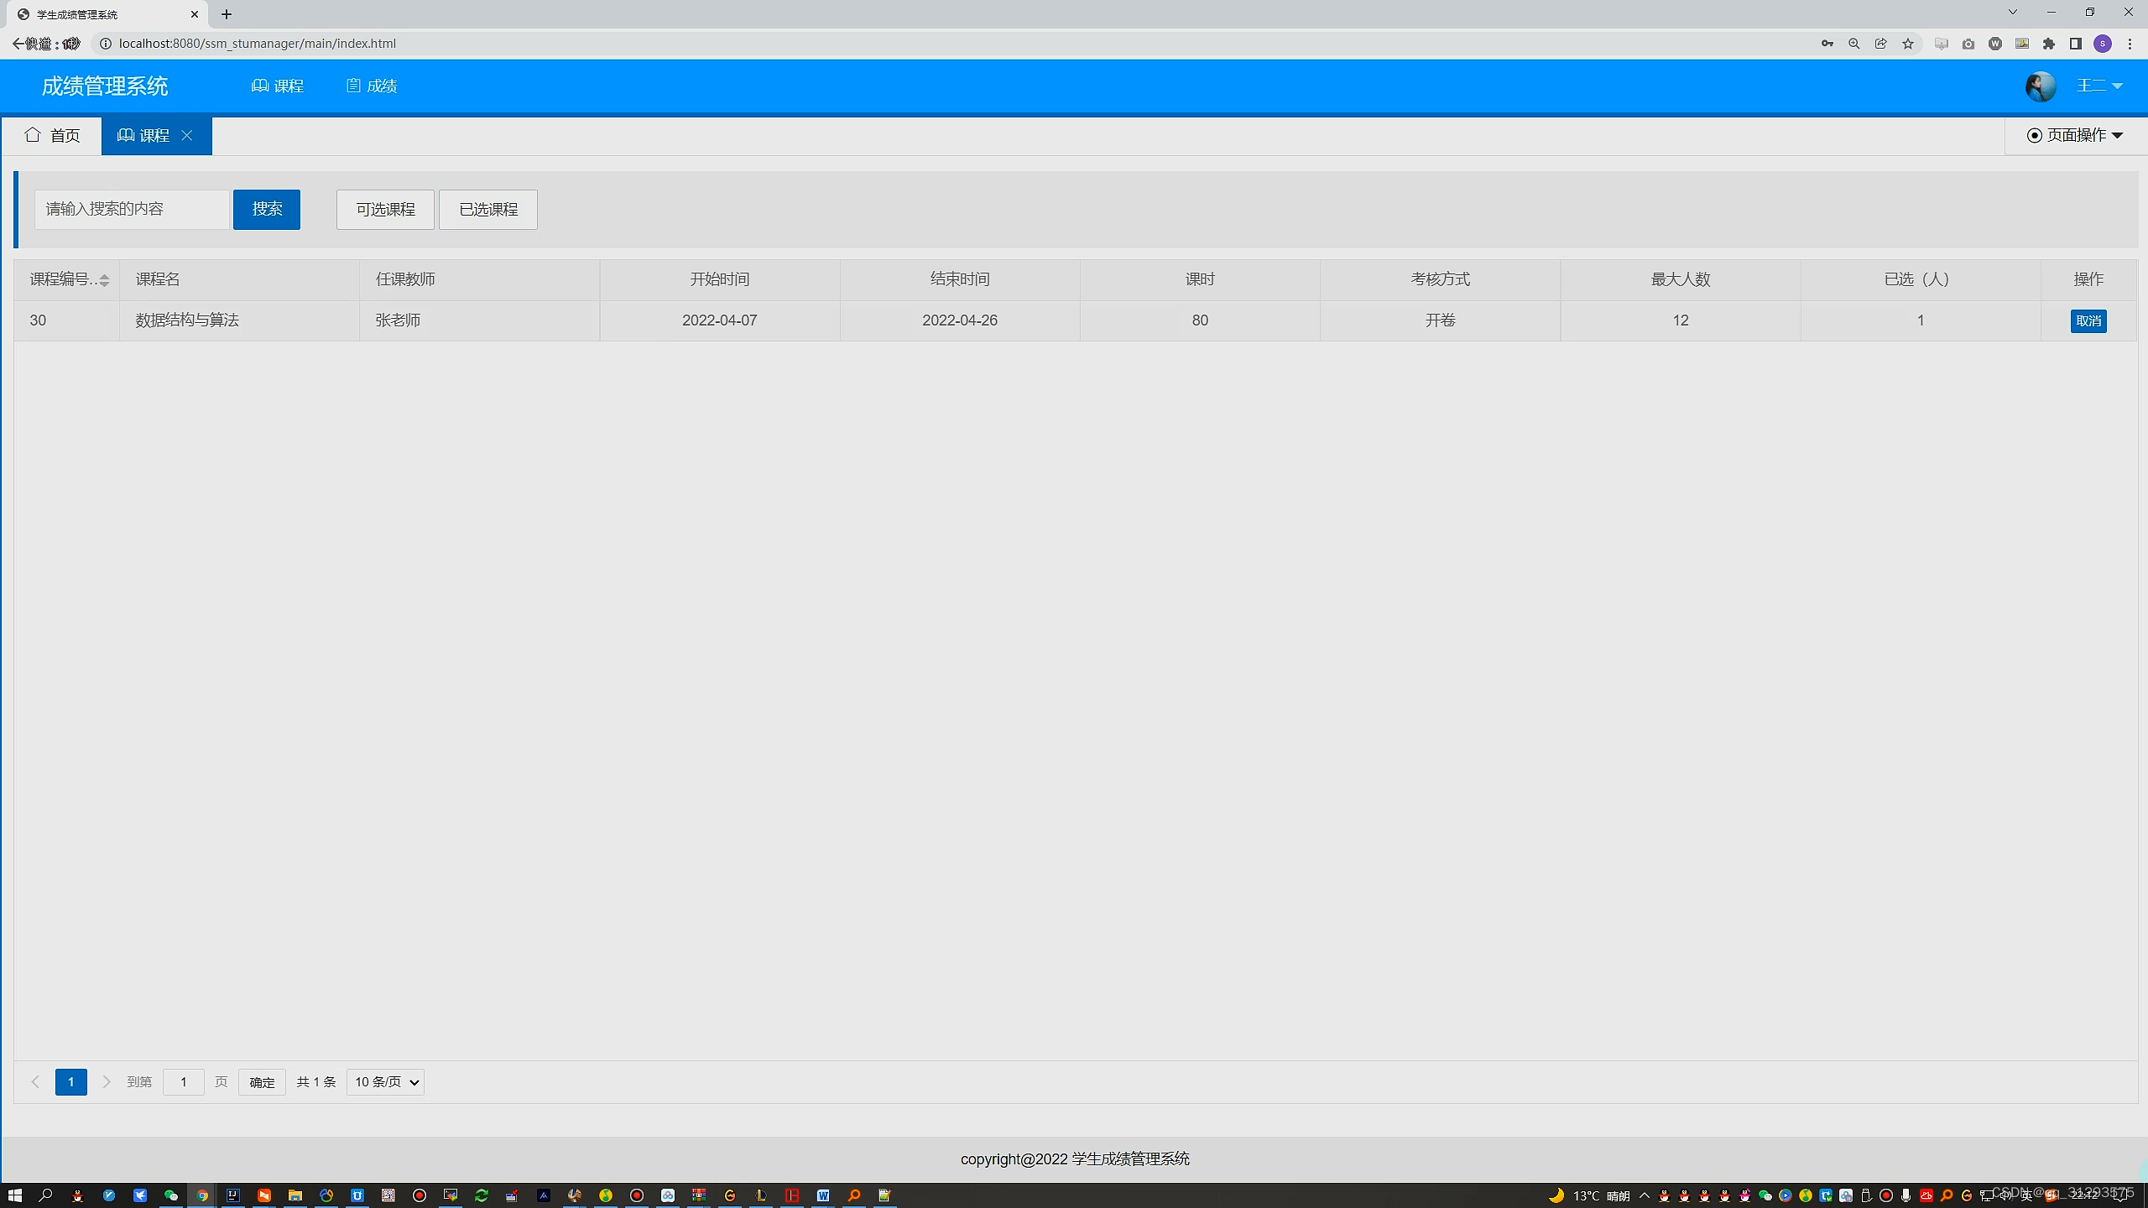Screen dimensions: 2148x1208
Task: Open the browser extensions puzzle icon
Action: (2049, 44)
